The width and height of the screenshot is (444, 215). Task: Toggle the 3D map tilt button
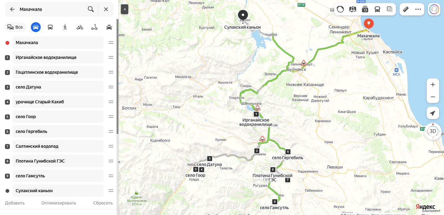433,131
